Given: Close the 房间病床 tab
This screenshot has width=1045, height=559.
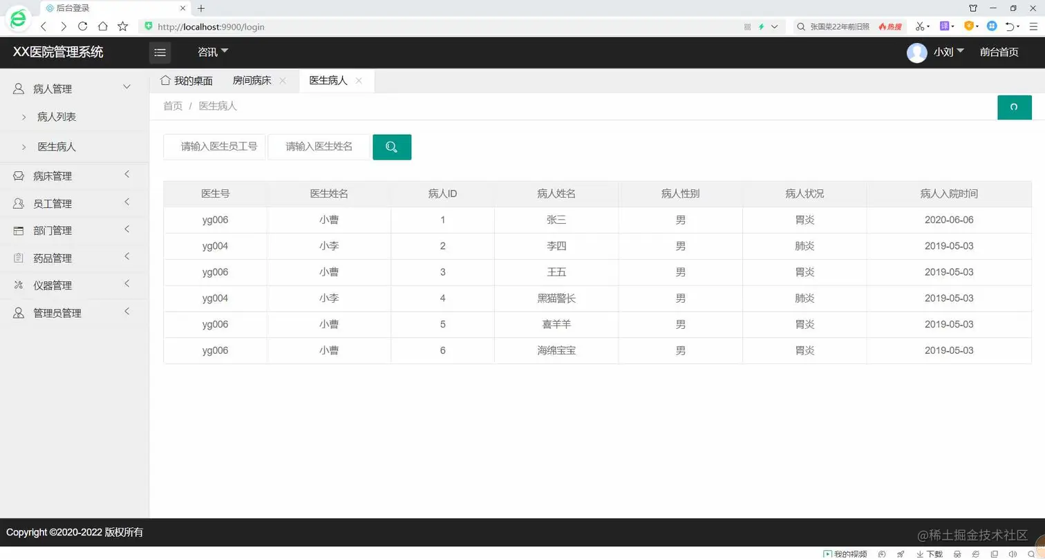Looking at the screenshot, I should pyautogui.click(x=283, y=81).
